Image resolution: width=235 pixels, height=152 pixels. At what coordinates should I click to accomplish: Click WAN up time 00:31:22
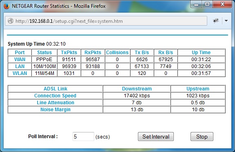tap(201, 59)
